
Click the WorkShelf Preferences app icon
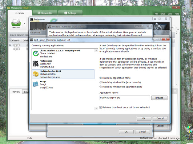[35, 64]
